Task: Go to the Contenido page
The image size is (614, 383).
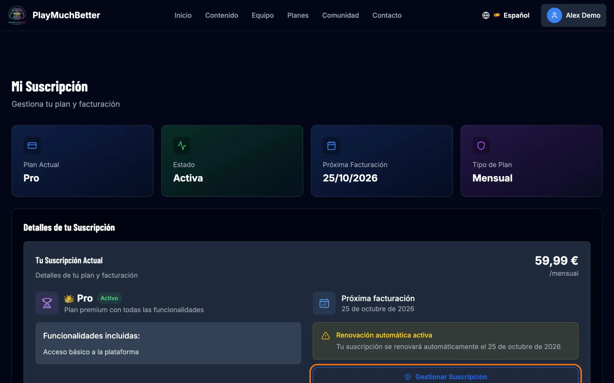Action: tap(222, 15)
